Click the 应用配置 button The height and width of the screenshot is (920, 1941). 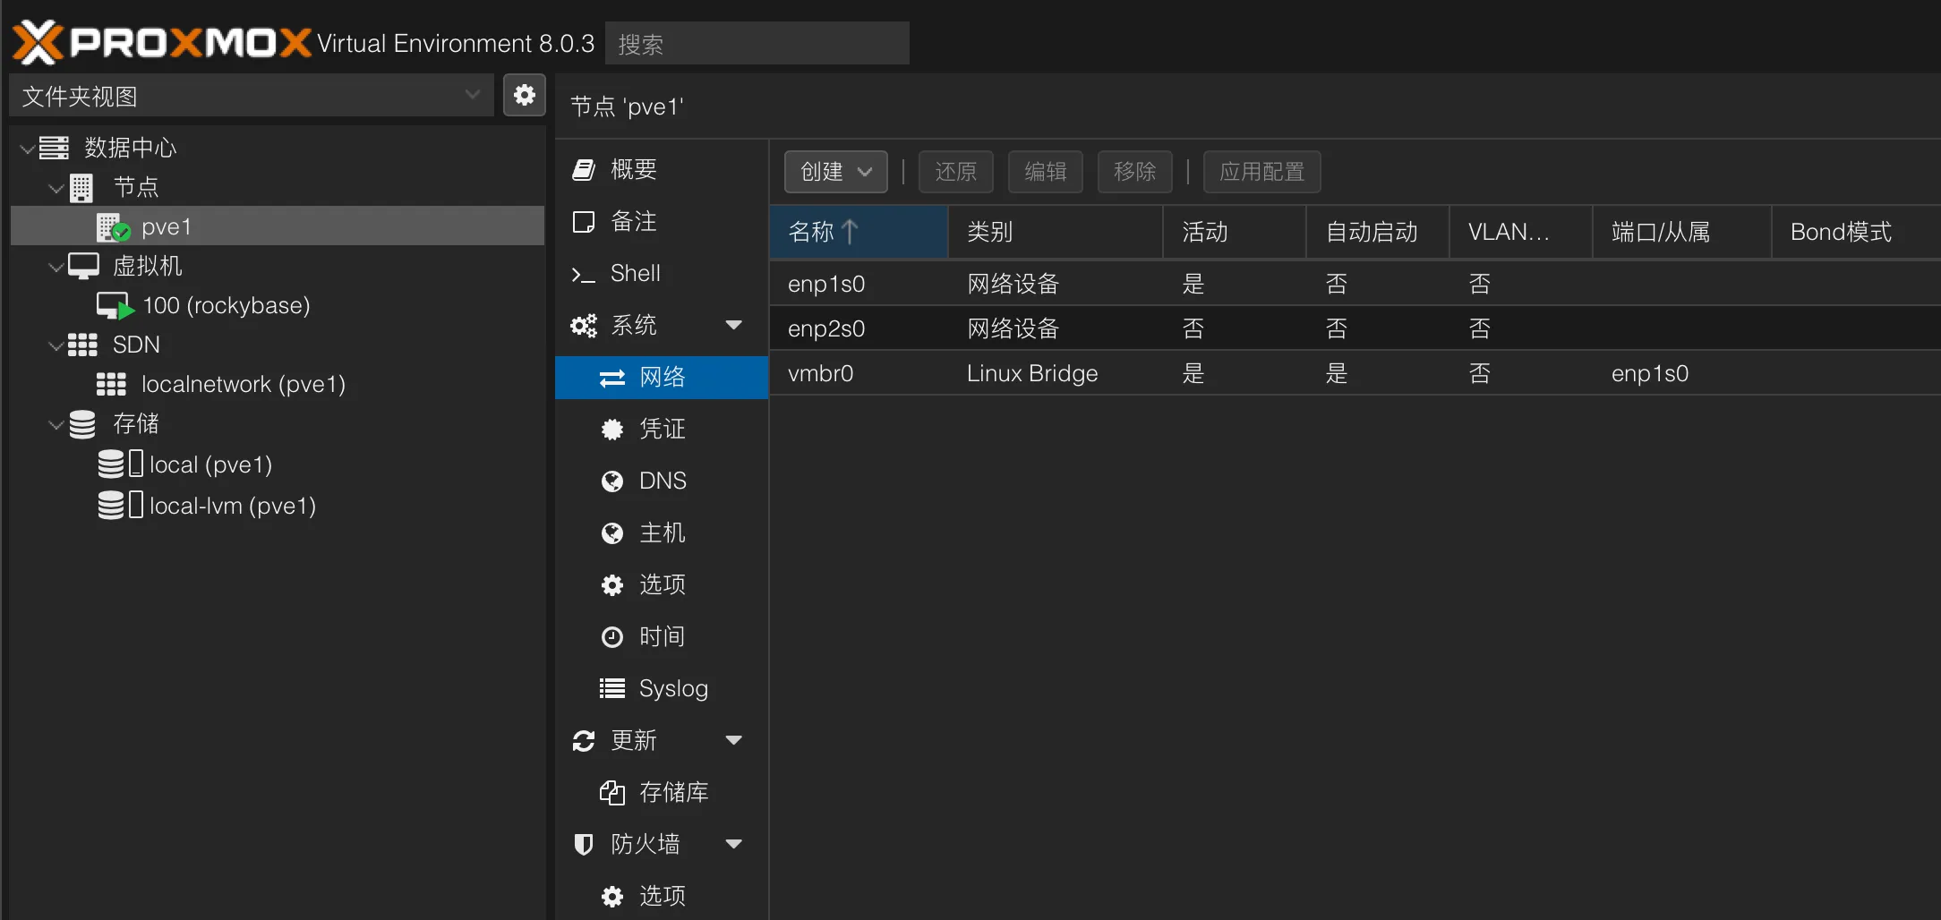1261,171
